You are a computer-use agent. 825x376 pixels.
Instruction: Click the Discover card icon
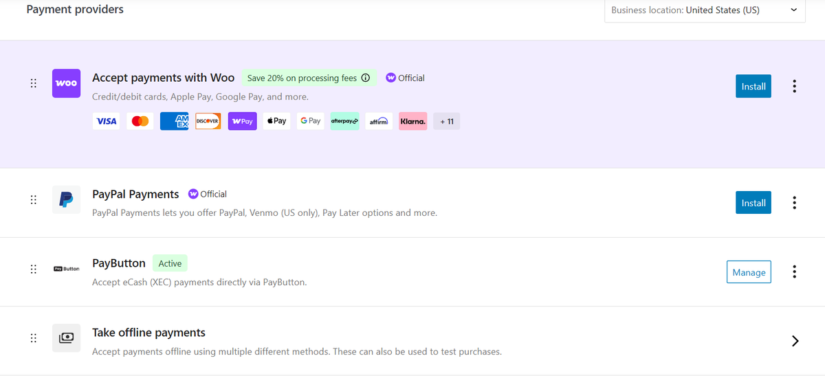pyautogui.click(x=208, y=122)
